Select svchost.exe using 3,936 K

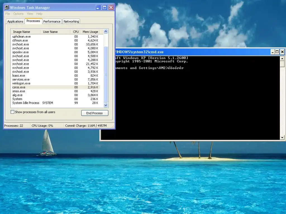pos(56,72)
